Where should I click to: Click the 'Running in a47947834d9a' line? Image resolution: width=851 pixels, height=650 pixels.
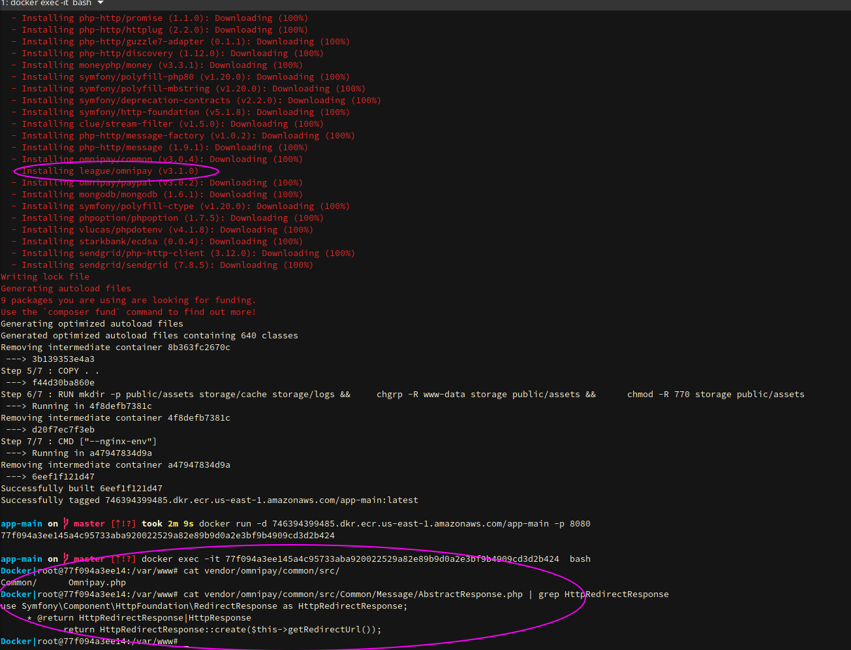point(79,453)
